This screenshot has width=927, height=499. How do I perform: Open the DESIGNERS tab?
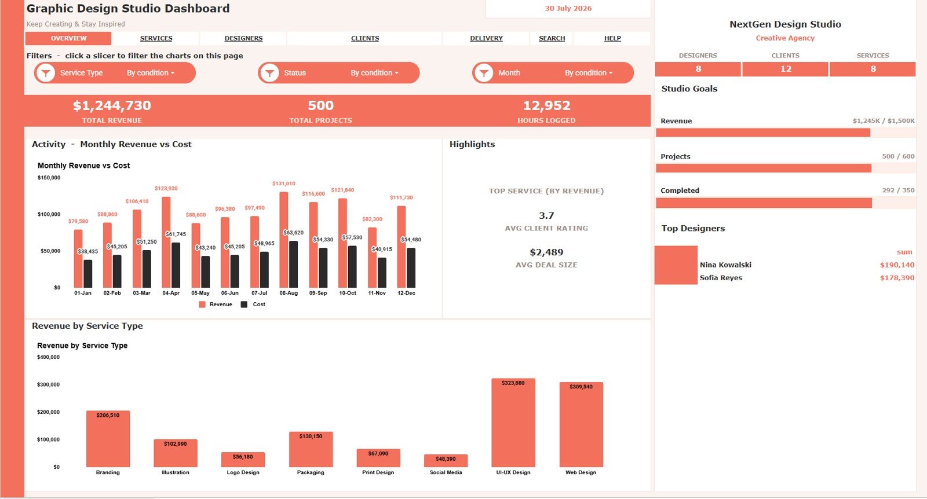click(243, 38)
